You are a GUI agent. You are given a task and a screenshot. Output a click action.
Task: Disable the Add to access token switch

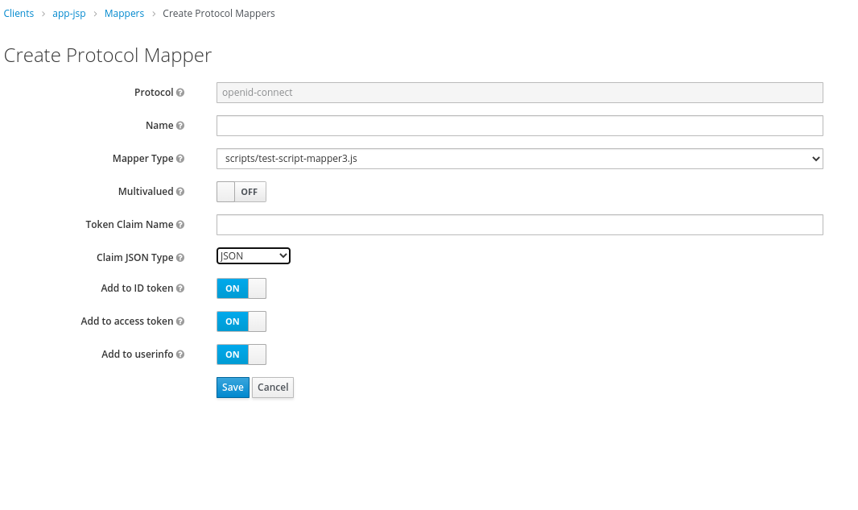coord(241,321)
